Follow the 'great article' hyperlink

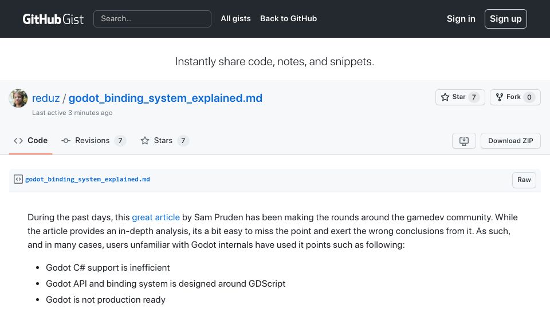[x=156, y=217]
